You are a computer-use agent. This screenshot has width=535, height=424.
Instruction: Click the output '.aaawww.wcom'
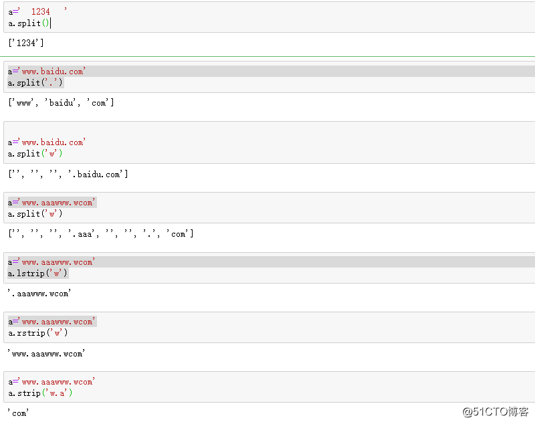(39, 294)
